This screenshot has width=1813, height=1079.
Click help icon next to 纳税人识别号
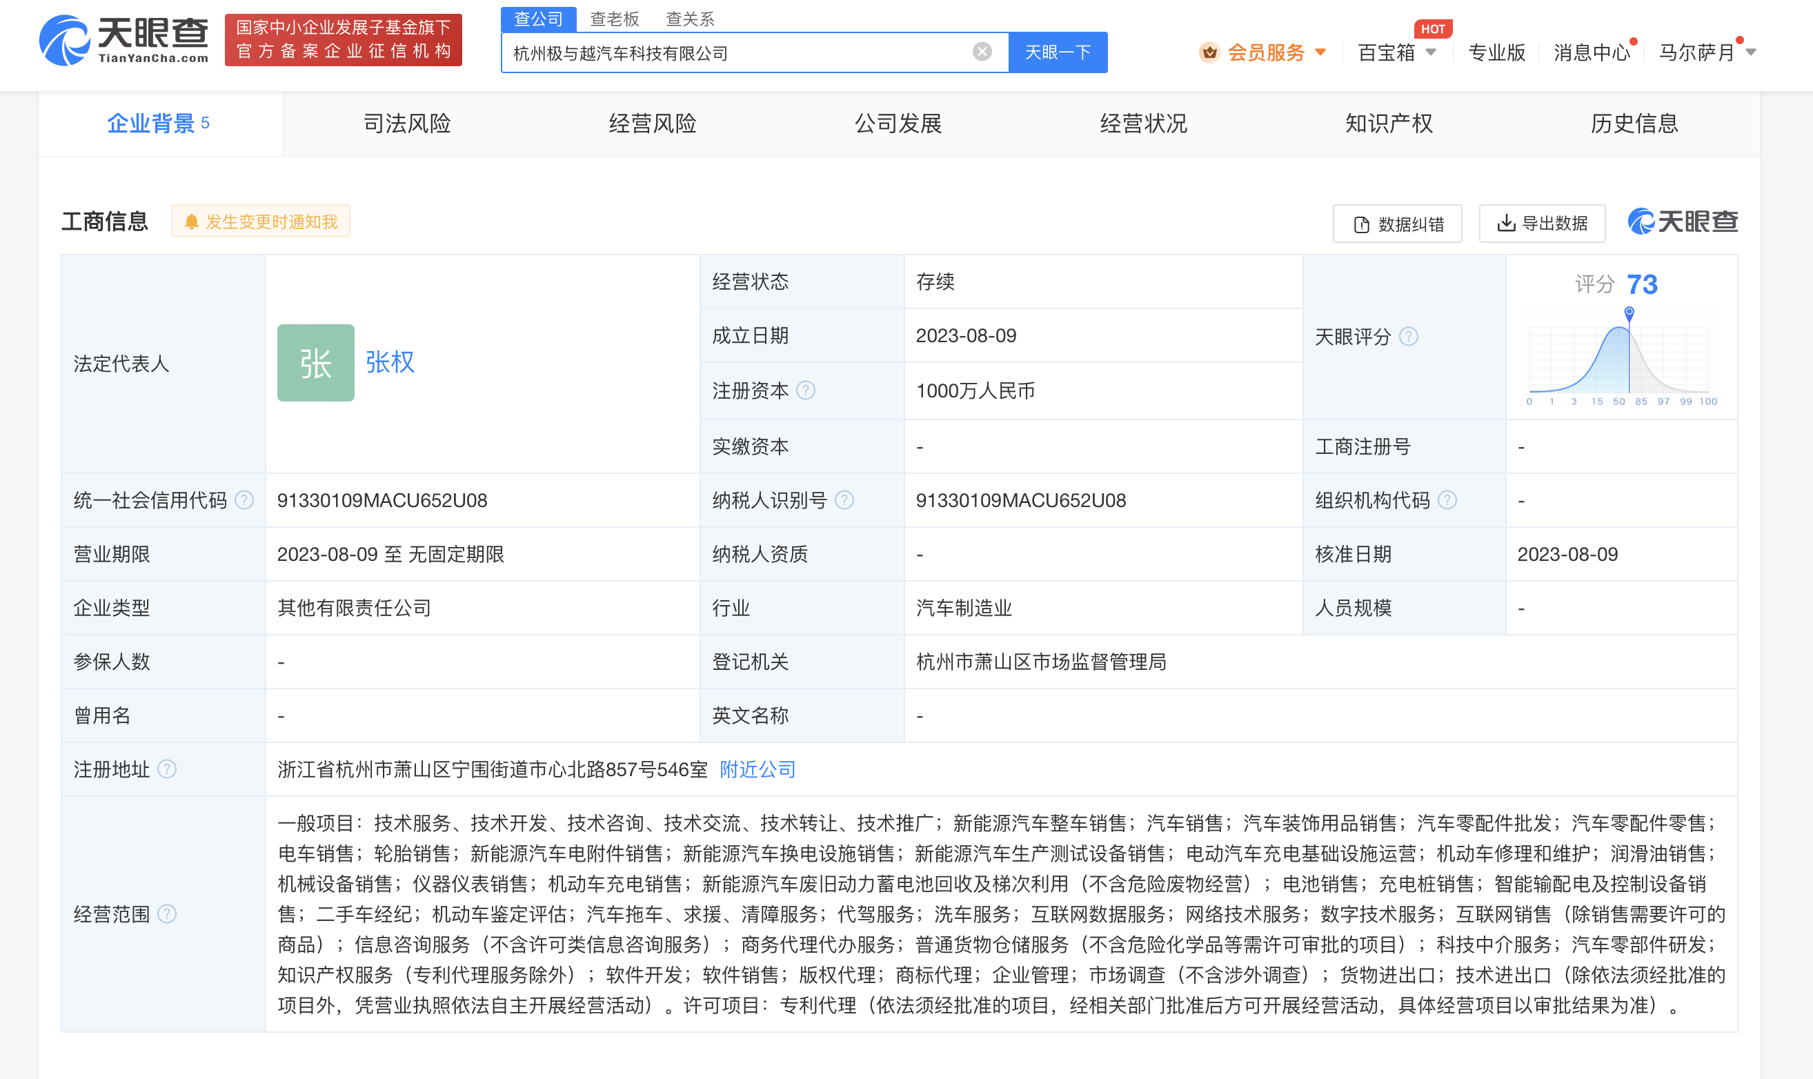click(844, 500)
